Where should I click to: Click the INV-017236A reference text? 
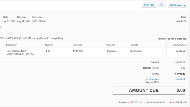tap(38, 21)
